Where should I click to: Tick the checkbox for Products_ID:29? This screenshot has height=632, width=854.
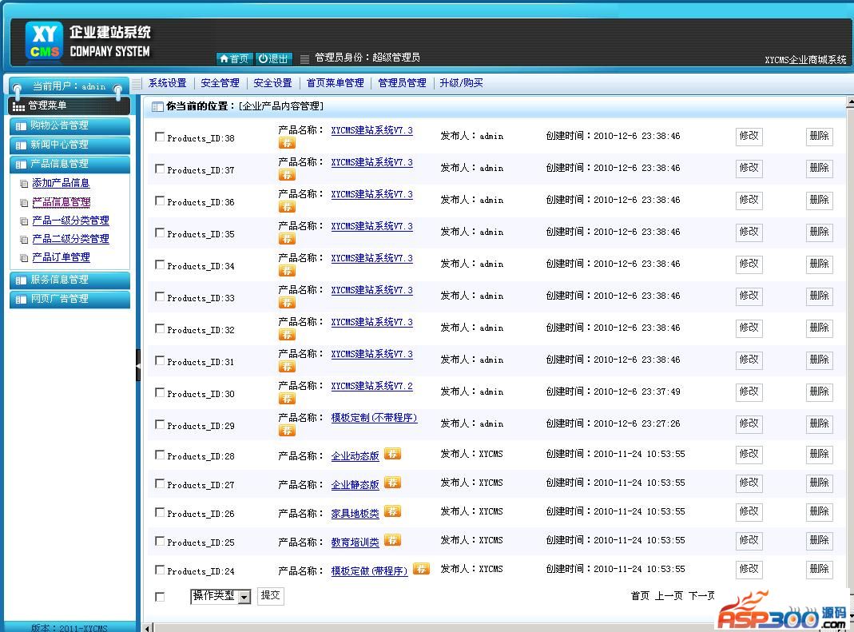click(160, 424)
